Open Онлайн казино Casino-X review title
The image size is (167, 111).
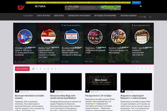24,51
